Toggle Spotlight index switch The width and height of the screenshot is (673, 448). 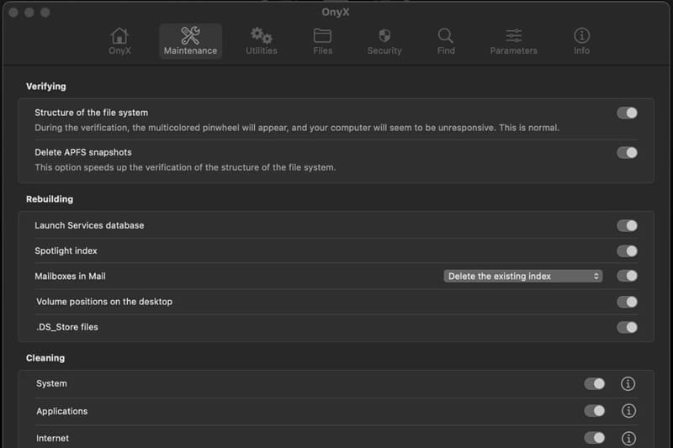coord(627,250)
